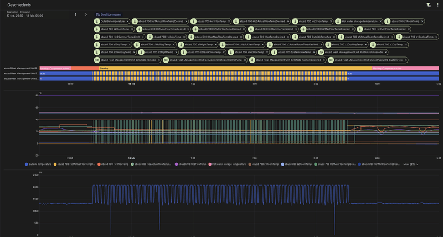Screen dimensions: 443x237
Task: Click the remove filters icon in header
Action: (x=428, y=5)
